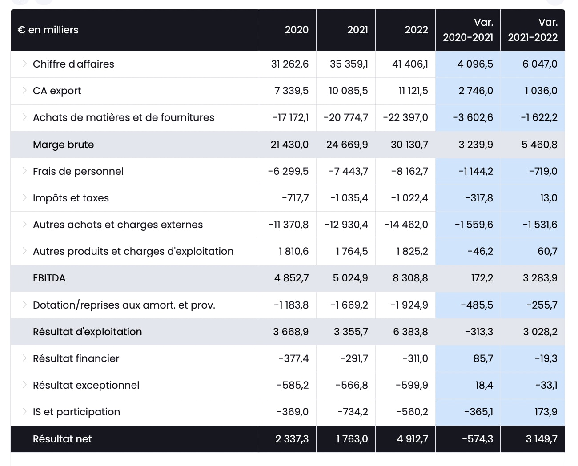Click the Résultat financier variation 85,7
This screenshot has height=466, width=578.
tap(483, 358)
